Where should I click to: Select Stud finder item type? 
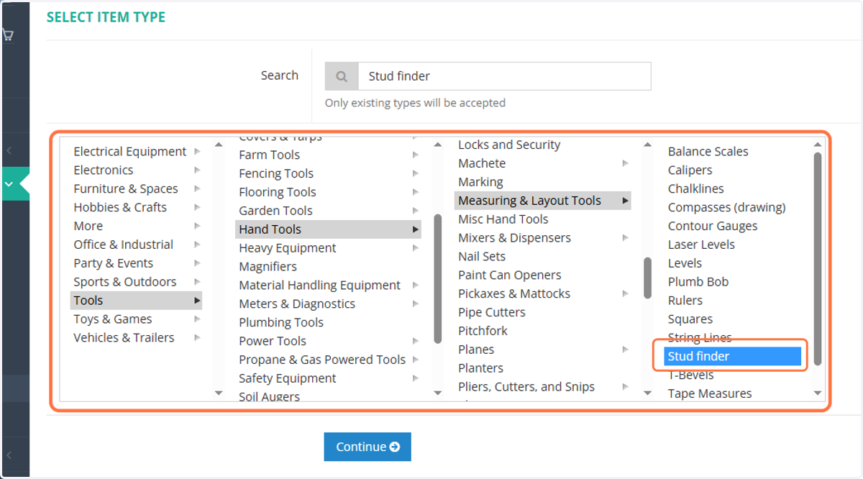coord(732,357)
